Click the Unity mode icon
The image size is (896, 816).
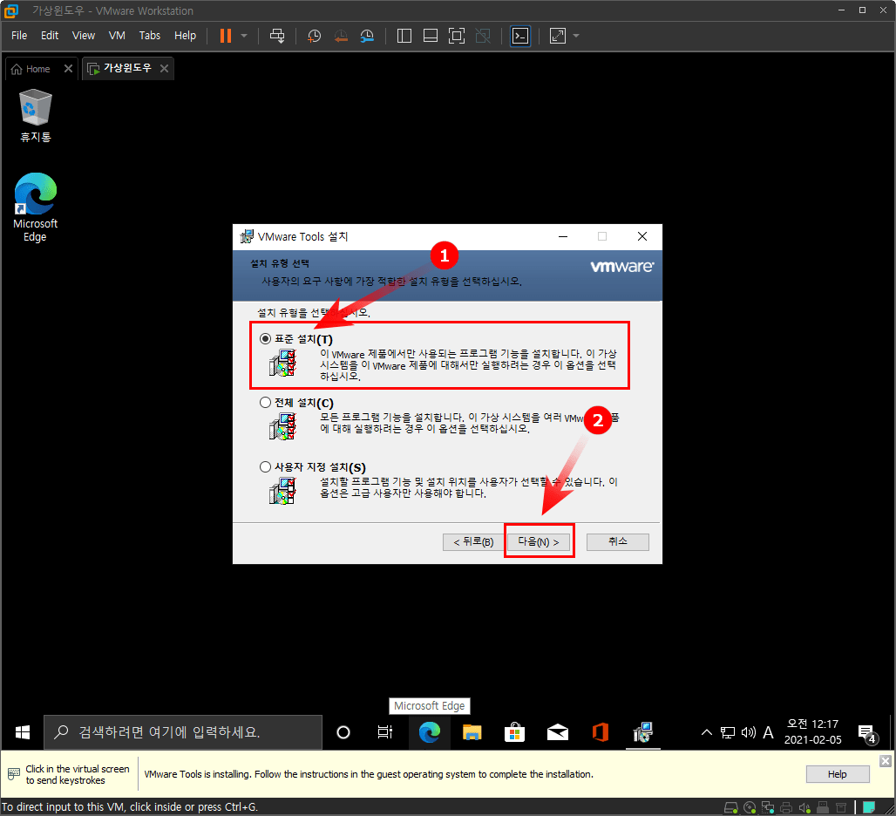pos(483,36)
